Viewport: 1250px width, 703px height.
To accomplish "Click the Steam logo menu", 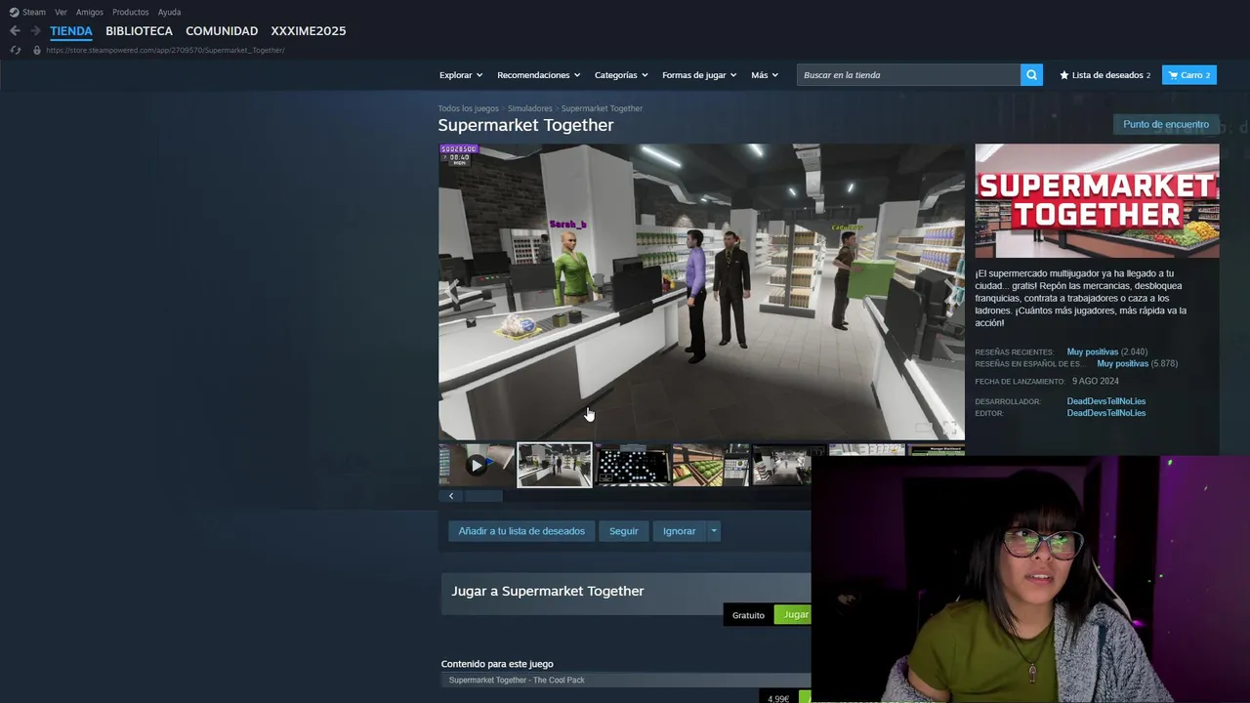I will pos(27,12).
